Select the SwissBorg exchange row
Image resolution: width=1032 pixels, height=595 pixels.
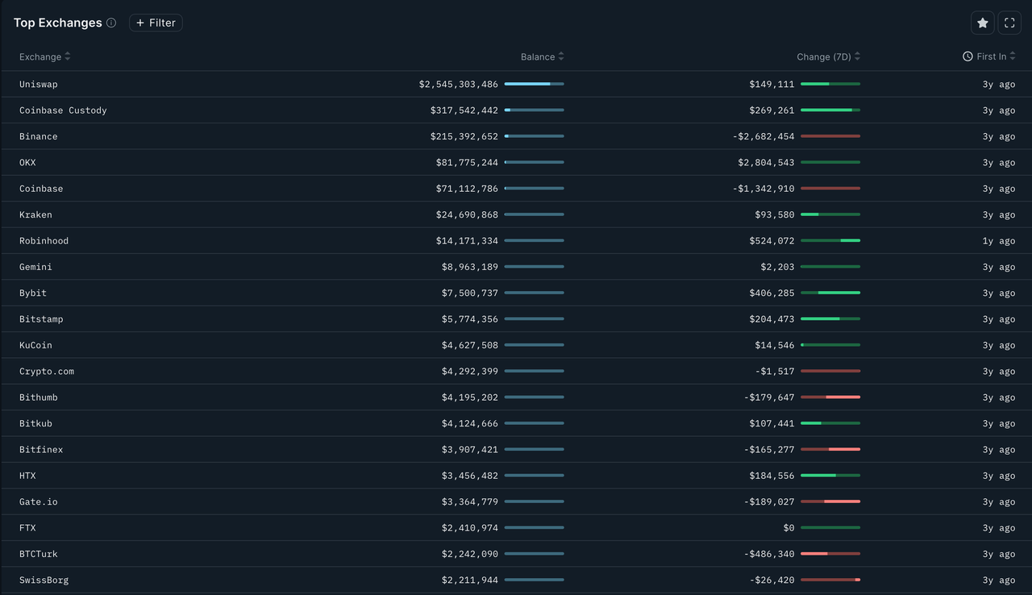tap(44, 580)
